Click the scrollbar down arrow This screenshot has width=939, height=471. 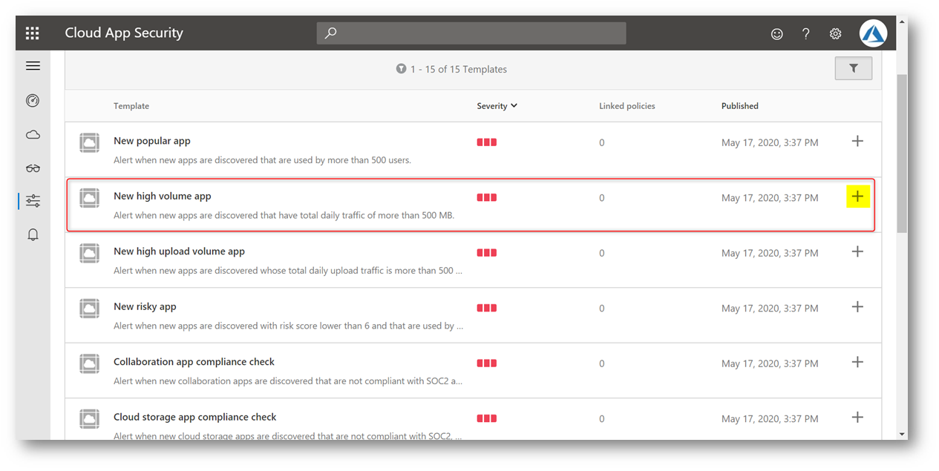(902, 434)
